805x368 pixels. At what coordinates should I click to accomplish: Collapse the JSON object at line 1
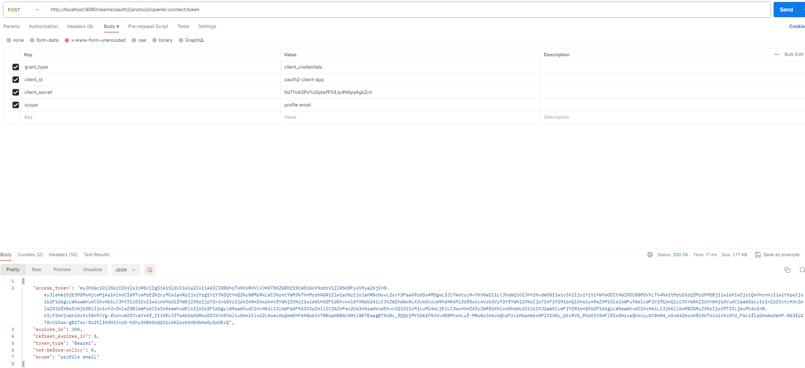pyautogui.click(x=23, y=281)
